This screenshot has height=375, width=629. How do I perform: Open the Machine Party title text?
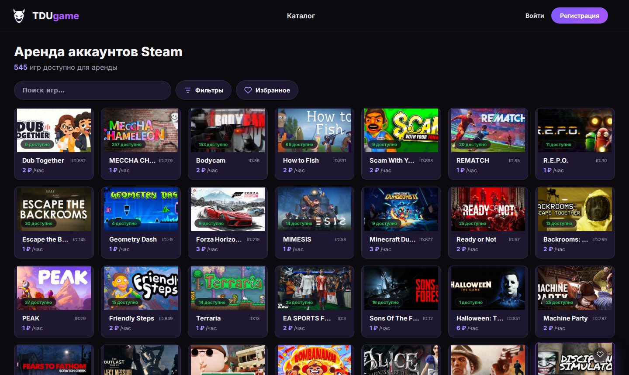click(x=565, y=318)
